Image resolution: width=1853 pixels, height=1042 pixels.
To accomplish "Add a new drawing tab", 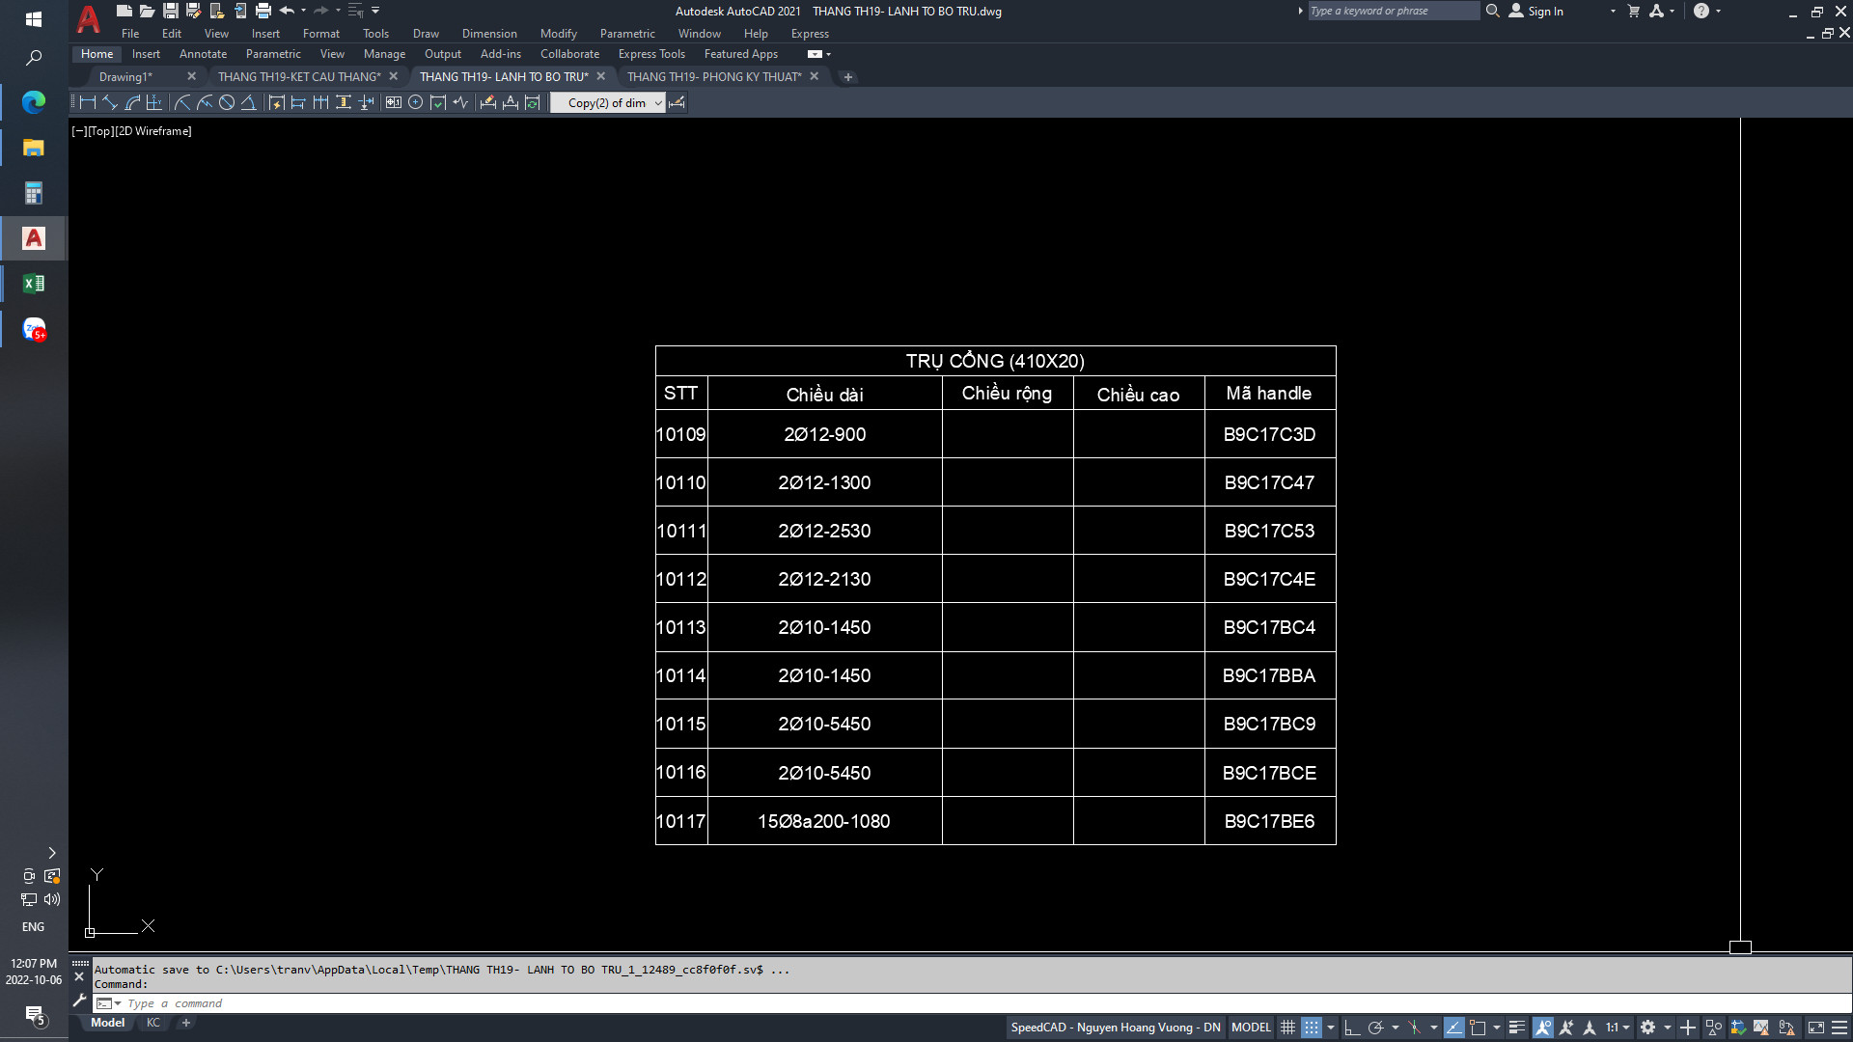I will [847, 77].
